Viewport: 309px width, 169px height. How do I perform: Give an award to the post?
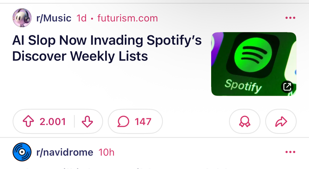click(245, 122)
